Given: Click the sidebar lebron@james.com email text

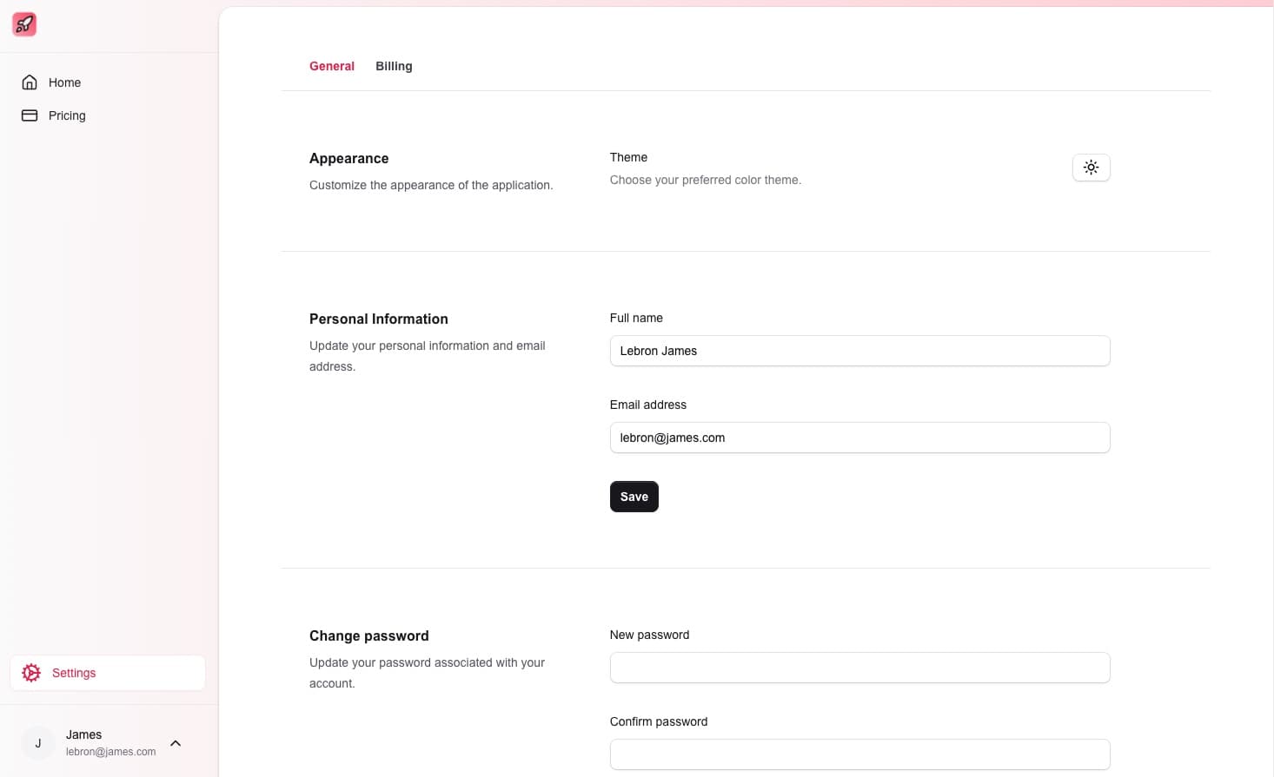Looking at the screenshot, I should click(110, 752).
